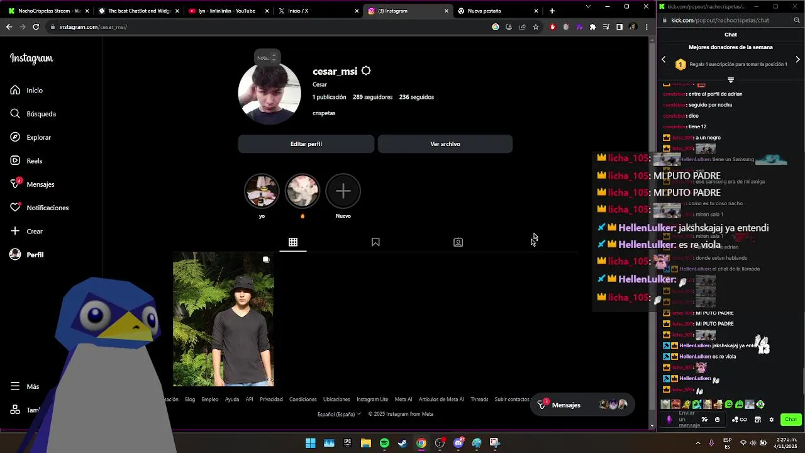Switch to Nueva pestaña tab
This screenshot has height=453, width=805.
click(497, 11)
